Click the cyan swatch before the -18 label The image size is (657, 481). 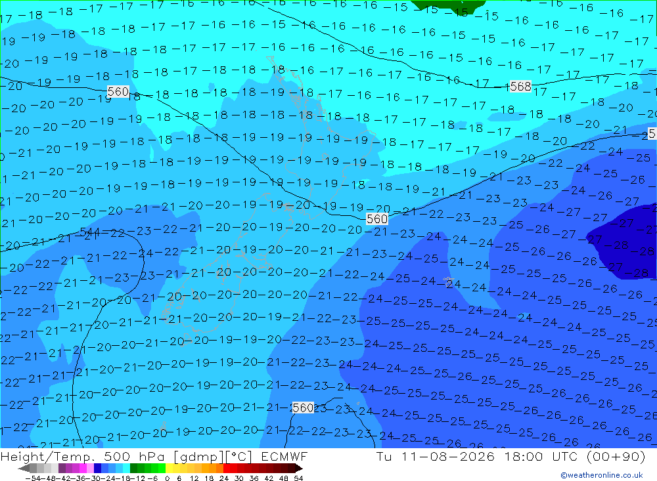(x=127, y=468)
